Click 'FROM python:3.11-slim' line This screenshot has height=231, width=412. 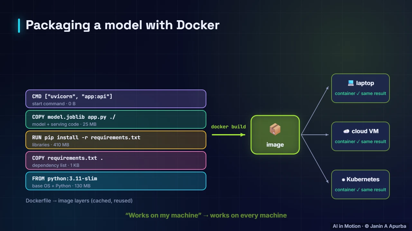pyautogui.click(x=65, y=178)
